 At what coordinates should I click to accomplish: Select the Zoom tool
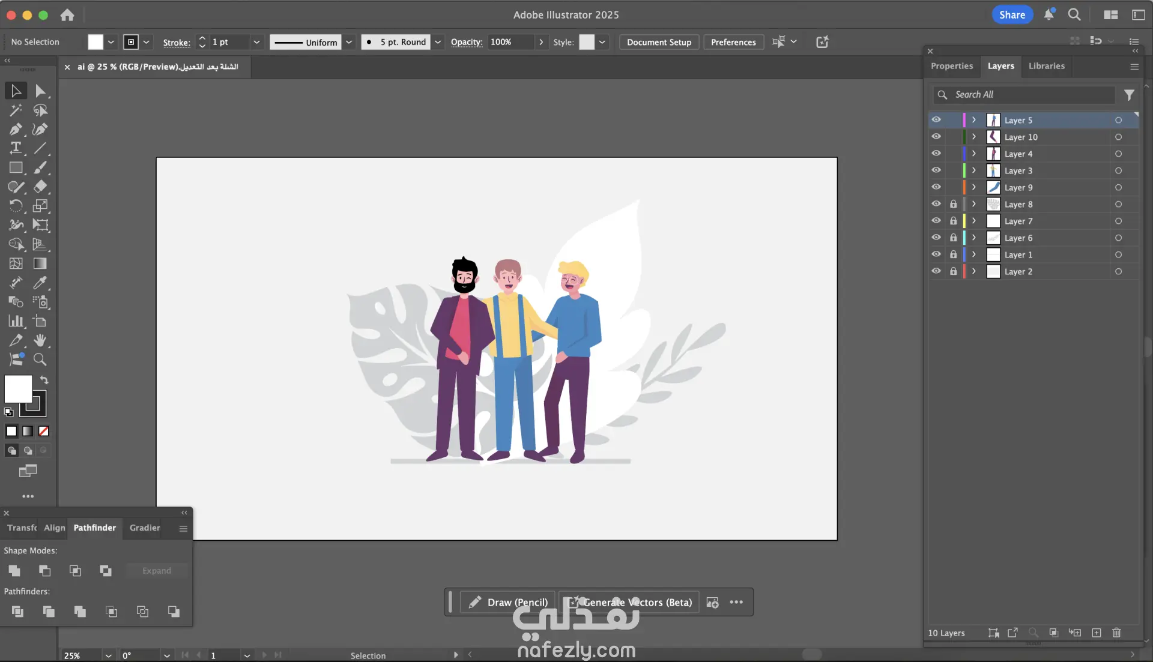click(x=40, y=360)
